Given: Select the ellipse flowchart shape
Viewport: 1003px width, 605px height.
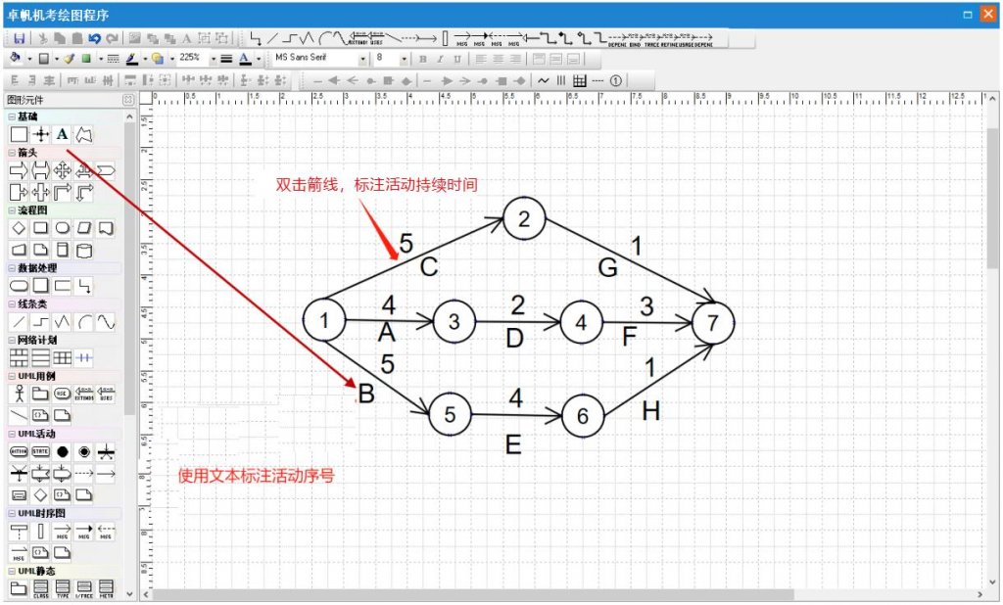Looking at the screenshot, I should 63,228.
